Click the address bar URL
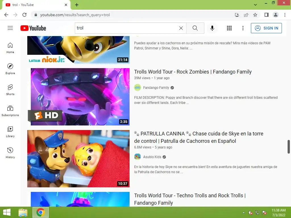 pyautogui.click(x=75, y=15)
